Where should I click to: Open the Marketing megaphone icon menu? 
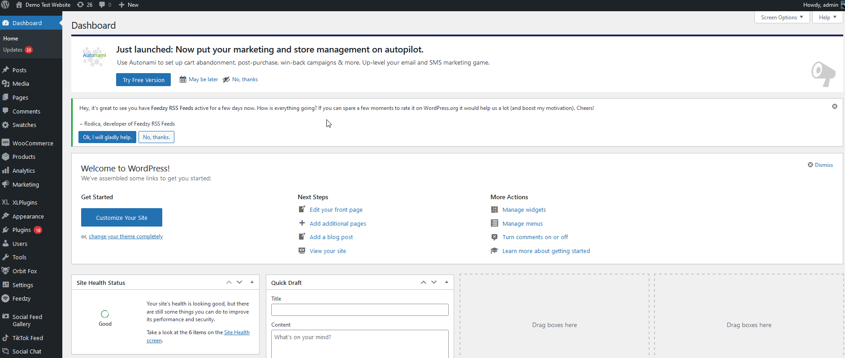tap(5, 184)
